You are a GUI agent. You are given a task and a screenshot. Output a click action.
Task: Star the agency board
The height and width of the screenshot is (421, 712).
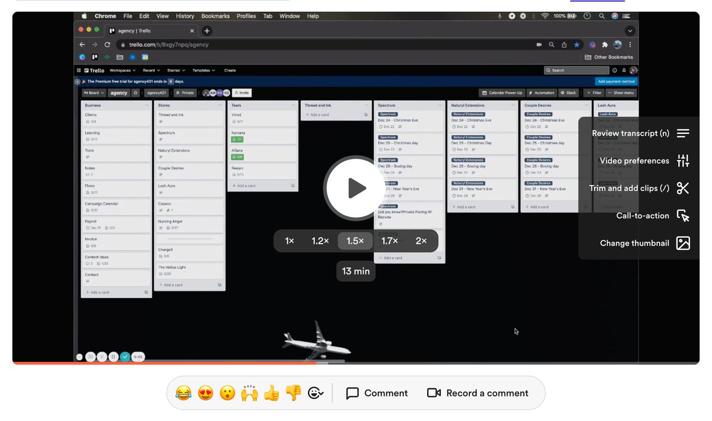[135, 93]
